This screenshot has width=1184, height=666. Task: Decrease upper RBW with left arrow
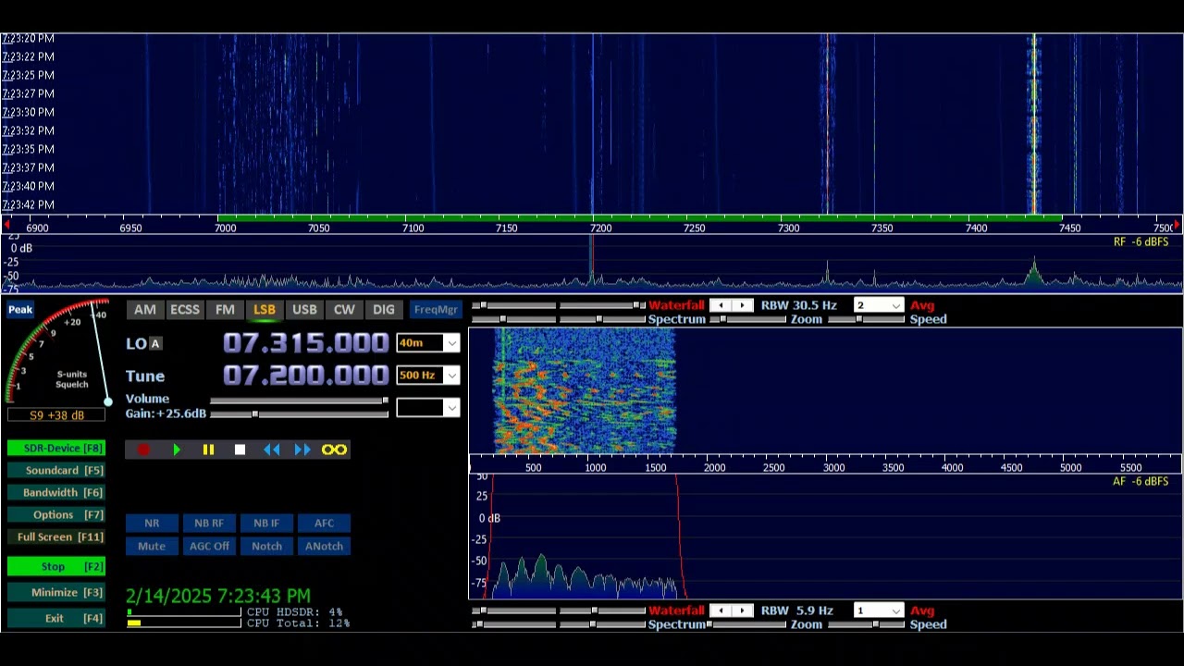tap(721, 305)
